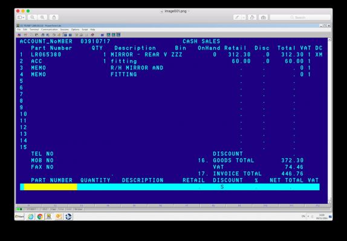The width and height of the screenshot is (347, 241).
Task: Open the highlight pen dropdown arrow
Action: click(244, 18)
